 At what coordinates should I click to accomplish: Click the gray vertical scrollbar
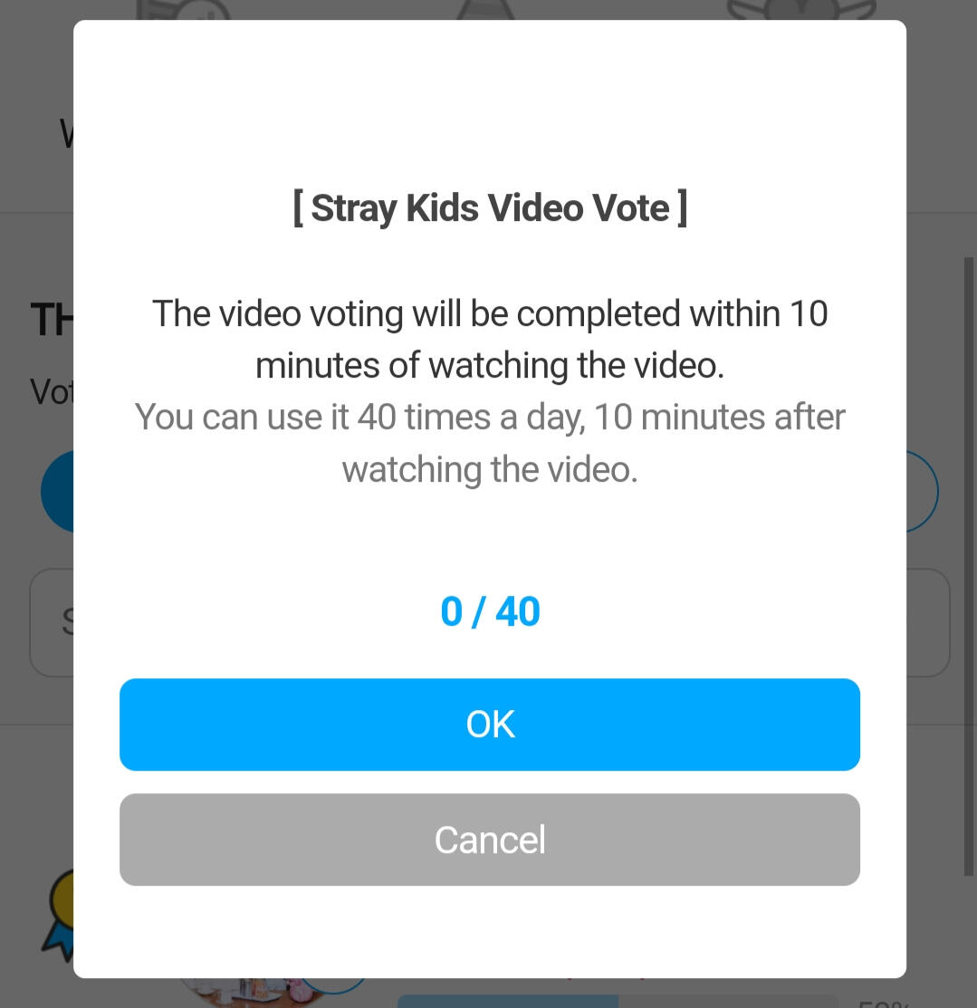(969, 566)
